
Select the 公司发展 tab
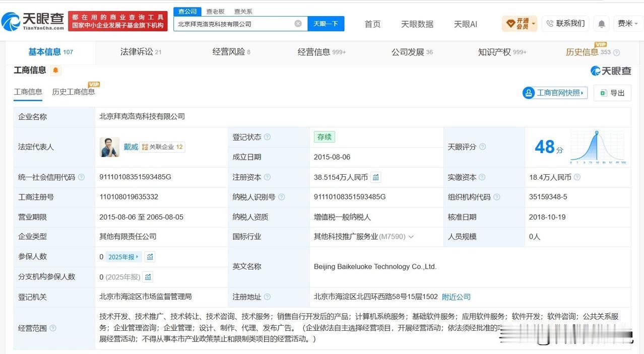click(412, 52)
